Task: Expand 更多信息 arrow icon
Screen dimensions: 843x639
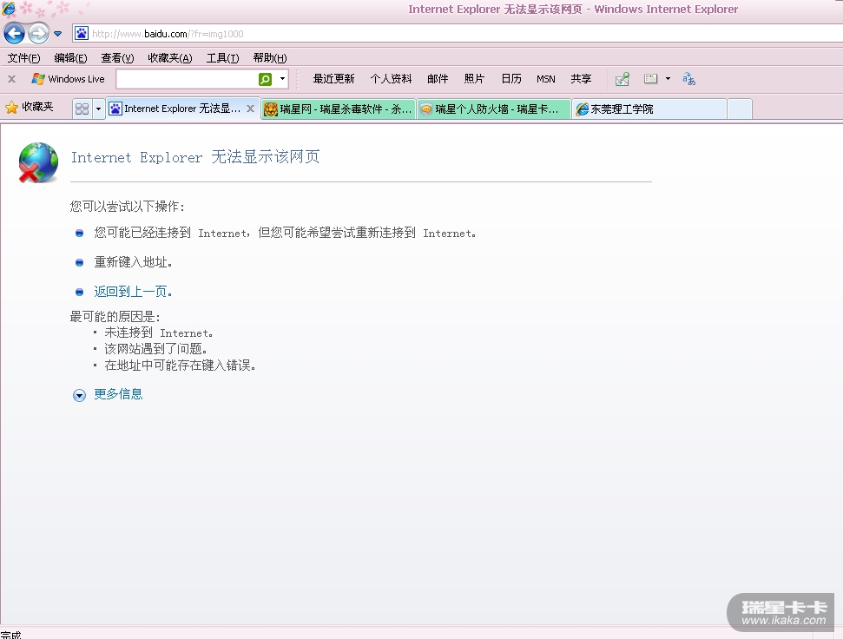Action: click(x=79, y=396)
